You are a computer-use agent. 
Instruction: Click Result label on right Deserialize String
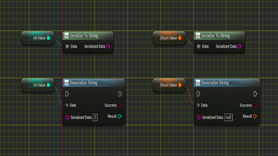[247, 116]
